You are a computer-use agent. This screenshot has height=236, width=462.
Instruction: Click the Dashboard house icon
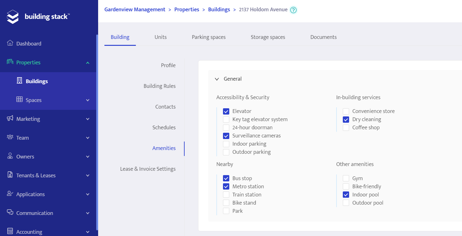click(x=10, y=43)
